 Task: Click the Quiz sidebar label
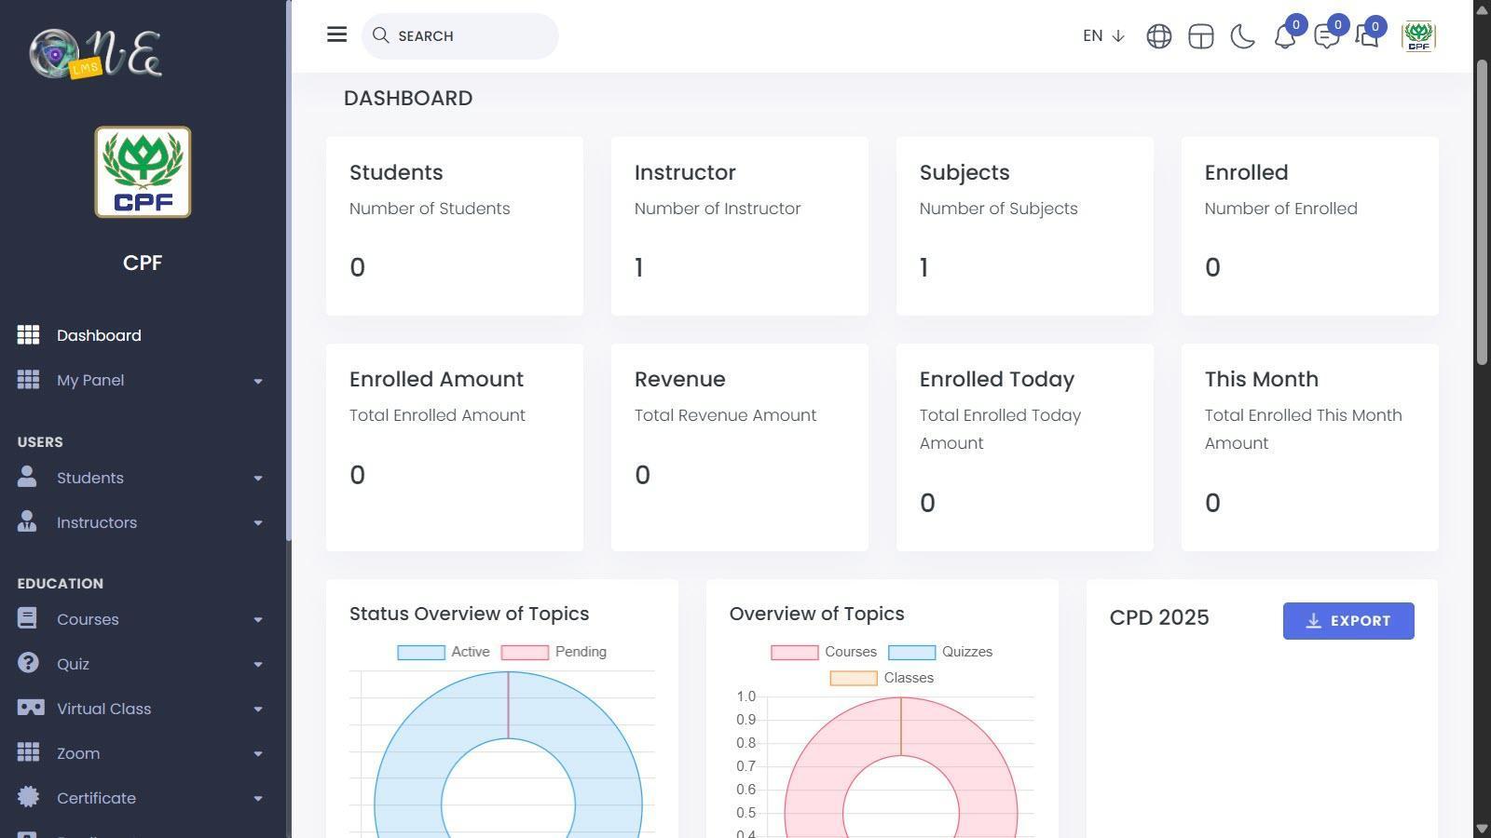point(73,664)
